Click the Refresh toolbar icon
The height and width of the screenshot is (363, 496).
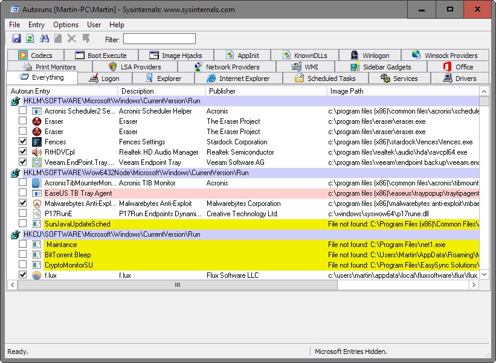[30, 39]
